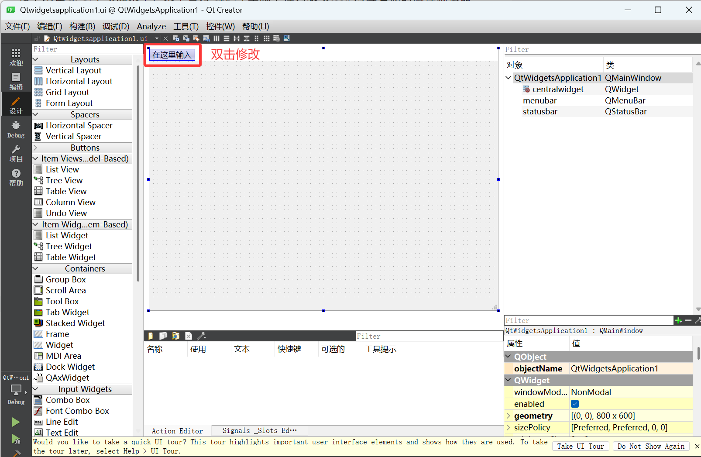This screenshot has height=457, width=701.
Task: Create new action in Action Editor
Action: pyautogui.click(x=151, y=336)
